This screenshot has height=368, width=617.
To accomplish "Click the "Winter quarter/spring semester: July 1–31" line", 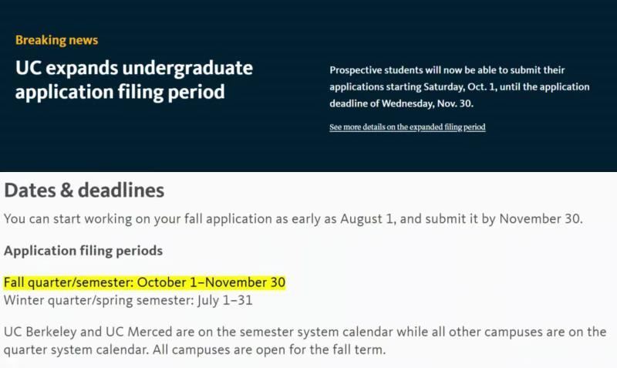I will tap(128, 300).
